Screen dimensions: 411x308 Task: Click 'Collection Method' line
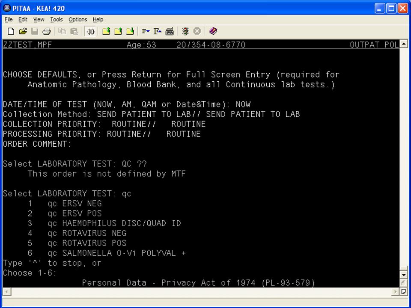pyautogui.click(x=151, y=114)
